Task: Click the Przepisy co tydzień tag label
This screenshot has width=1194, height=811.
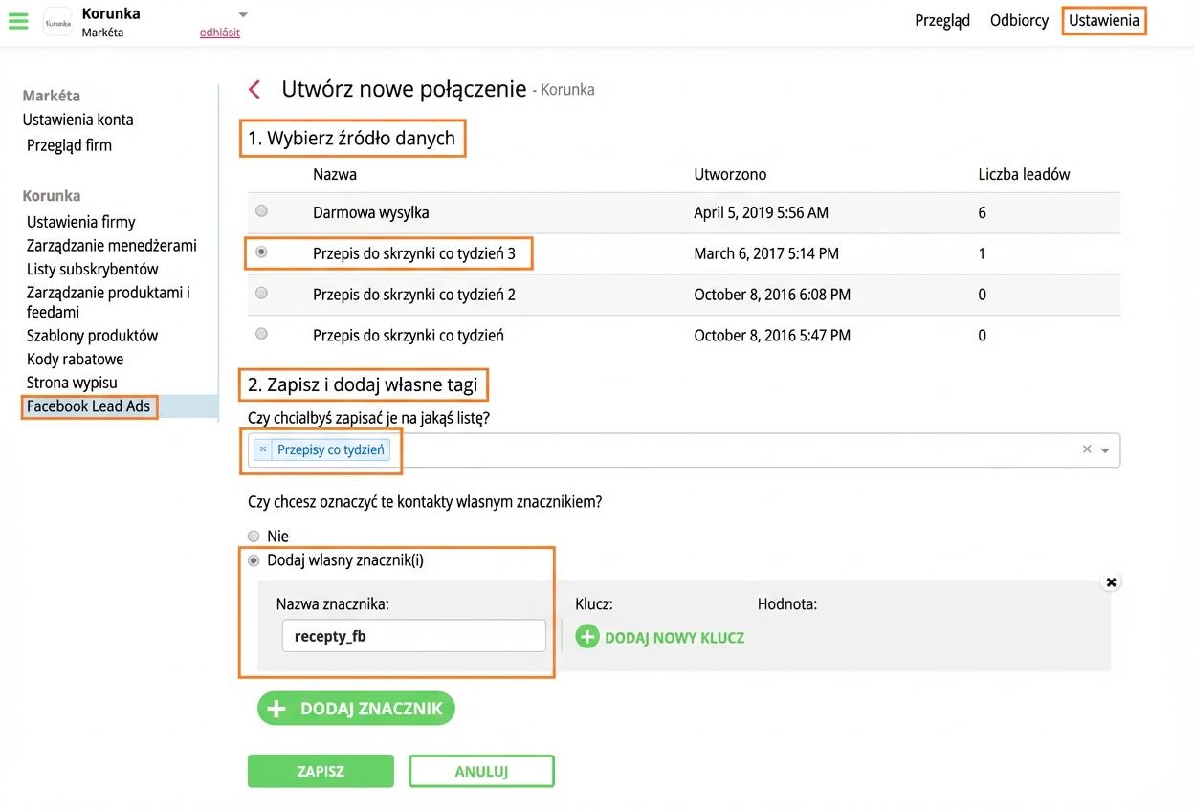Action: coord(331,449)
